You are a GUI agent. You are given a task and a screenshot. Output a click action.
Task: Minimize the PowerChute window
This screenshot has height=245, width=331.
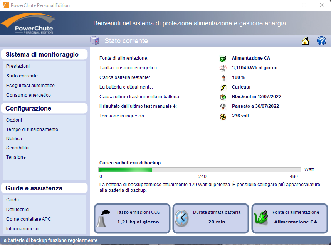286,5
